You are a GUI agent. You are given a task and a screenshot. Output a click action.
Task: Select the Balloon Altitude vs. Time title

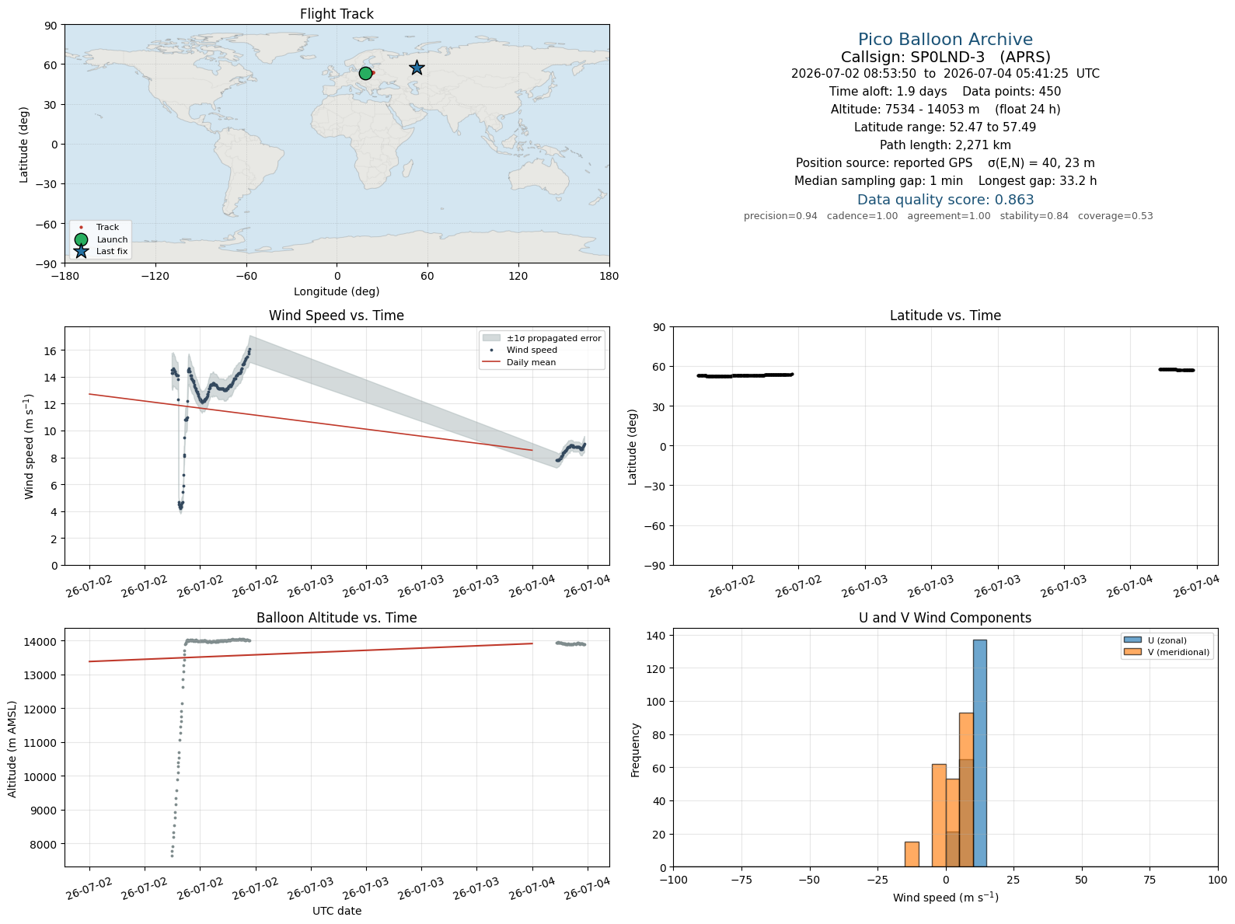pyautogui.click(x=337, y=618)
